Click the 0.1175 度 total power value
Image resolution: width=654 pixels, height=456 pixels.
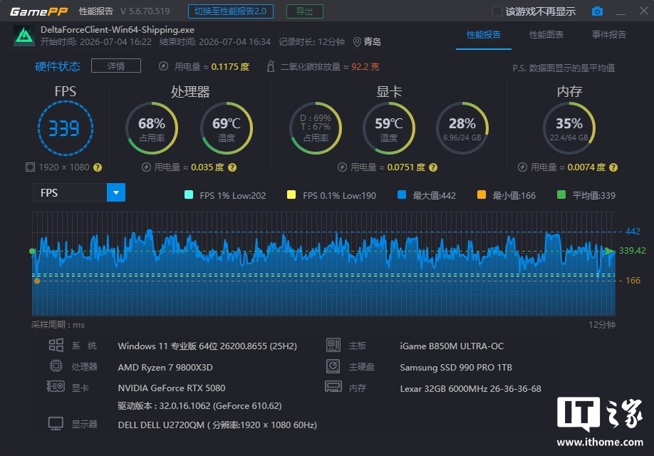coord(230,67)
